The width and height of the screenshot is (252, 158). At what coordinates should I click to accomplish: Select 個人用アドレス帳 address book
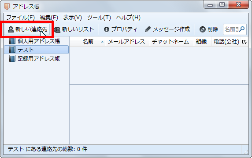click(37, 41)
